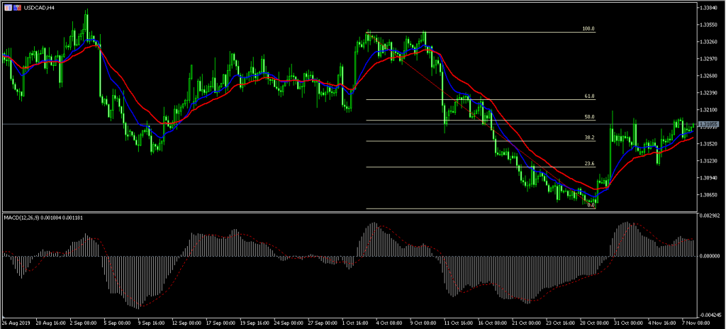726x329 pixels.
Task: Click the 1.33550 price axis label
Action: tap(709, 25)
